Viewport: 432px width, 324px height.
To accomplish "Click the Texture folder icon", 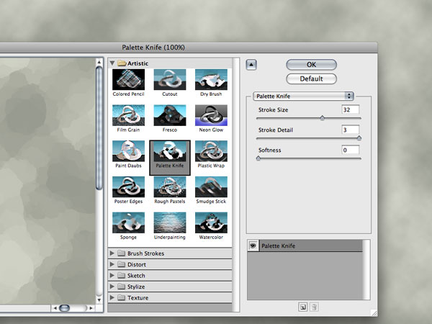I will coord(122,297).
